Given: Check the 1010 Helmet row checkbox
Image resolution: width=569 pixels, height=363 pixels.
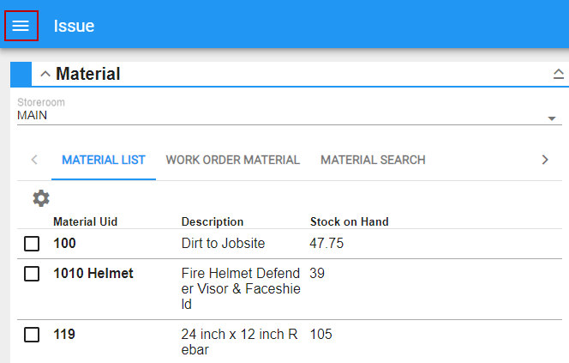Looking at the screenshot, I should pos(32,274).
